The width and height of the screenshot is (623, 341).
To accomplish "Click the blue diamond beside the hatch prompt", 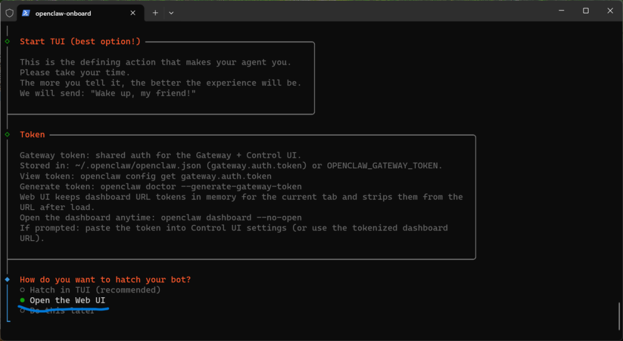I will coord(7,279).
